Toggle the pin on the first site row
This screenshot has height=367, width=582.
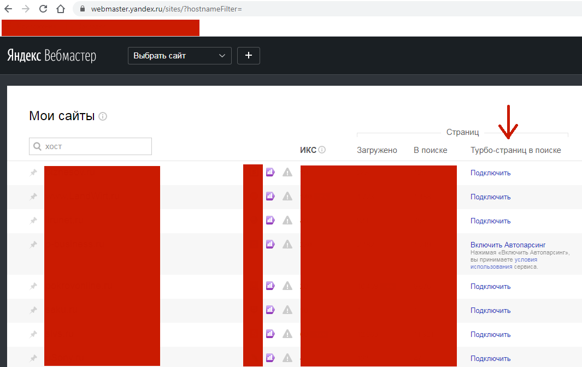33,173
